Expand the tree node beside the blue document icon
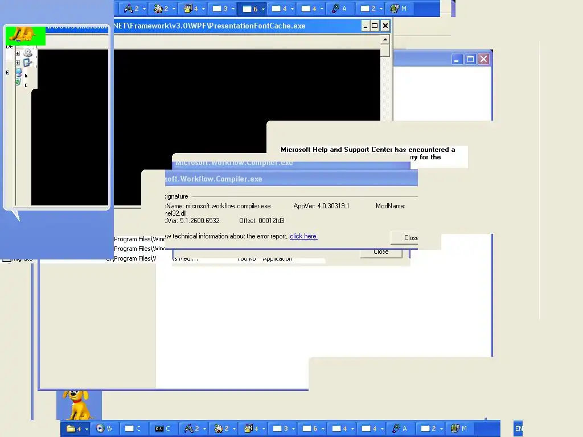 pos(18,63)
